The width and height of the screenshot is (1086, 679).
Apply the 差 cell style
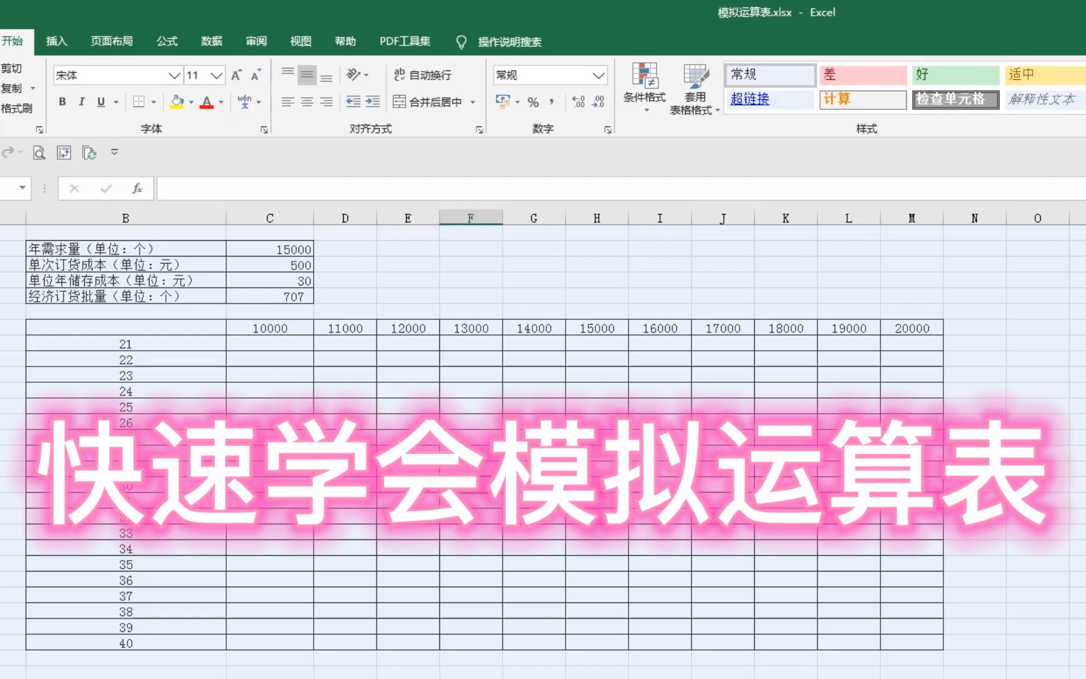tap(863, 75)
